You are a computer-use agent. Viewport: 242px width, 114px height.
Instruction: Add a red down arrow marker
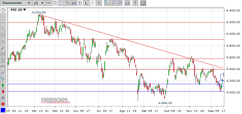pyautogui.click(x=3, y=91)
